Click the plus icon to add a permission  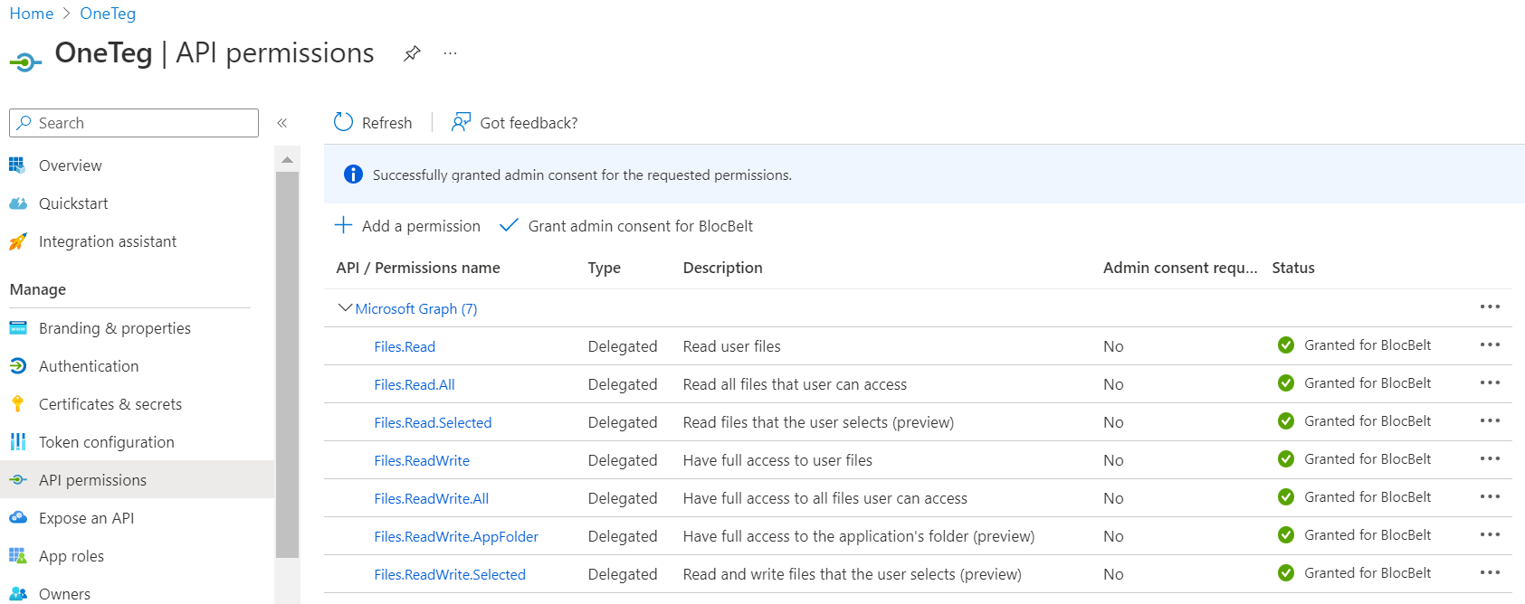pyautogui.click(x=344, y=225)
